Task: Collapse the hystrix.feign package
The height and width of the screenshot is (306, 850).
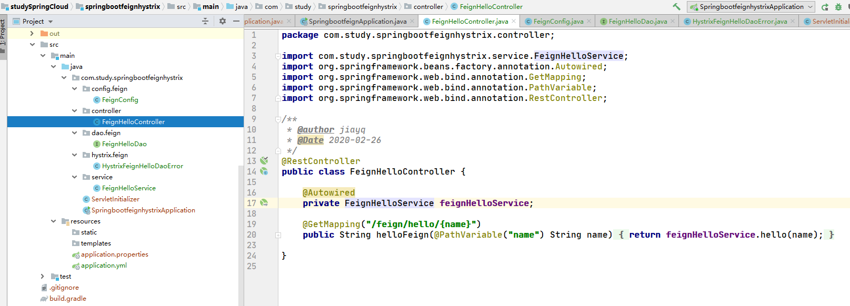Action: (74, 155)
